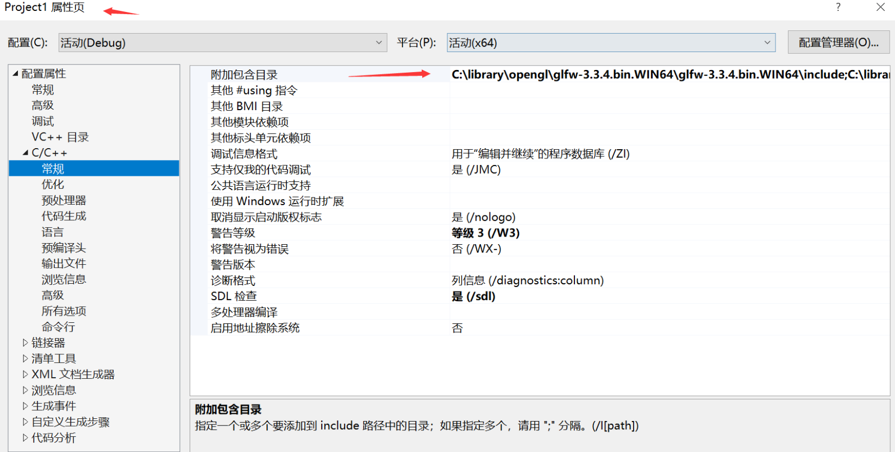Image resolution: width=895 pixels, height=452 pixels.
Task: Expand the XML 文档生成器 node
Action: coord(25,374)
